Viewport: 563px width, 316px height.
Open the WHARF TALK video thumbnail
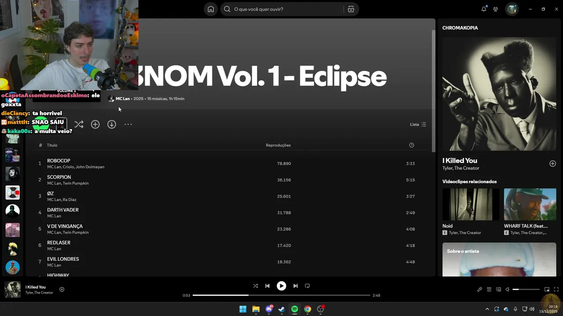point(530,205)
